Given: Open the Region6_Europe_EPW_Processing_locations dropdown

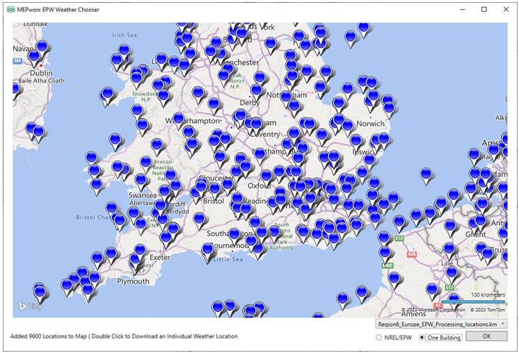Looking at the screenshot, I should [441, 324].
